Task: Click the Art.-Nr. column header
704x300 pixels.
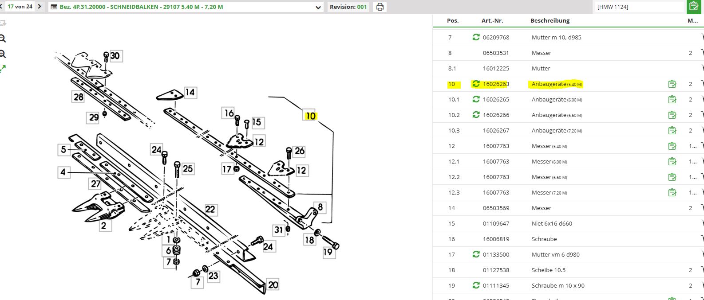Action: coord(492,20)
